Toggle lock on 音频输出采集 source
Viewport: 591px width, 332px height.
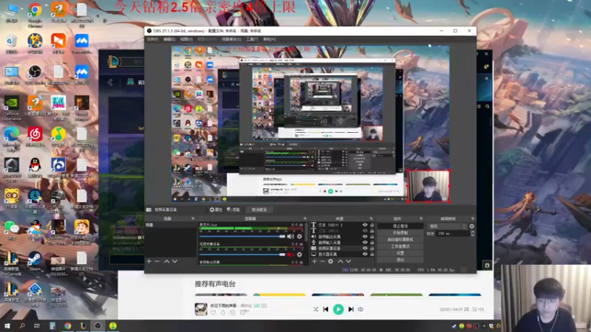tap(372, 237)
